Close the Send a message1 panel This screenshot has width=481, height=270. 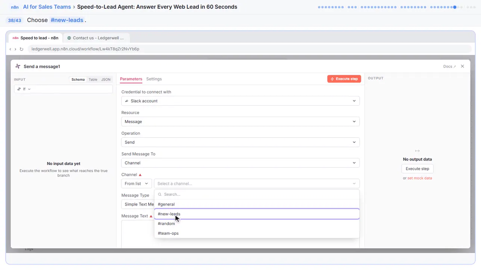click(x=463, y=66)
